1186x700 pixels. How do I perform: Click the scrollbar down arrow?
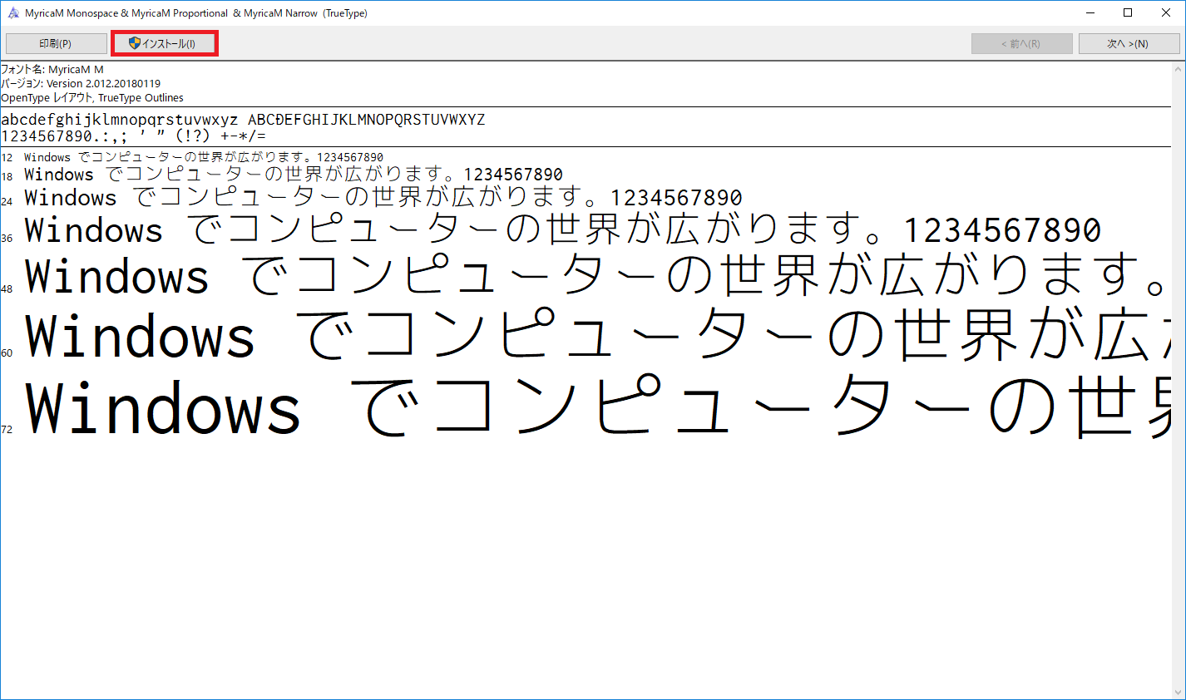pyautogui.click(x=1178, y=693)
